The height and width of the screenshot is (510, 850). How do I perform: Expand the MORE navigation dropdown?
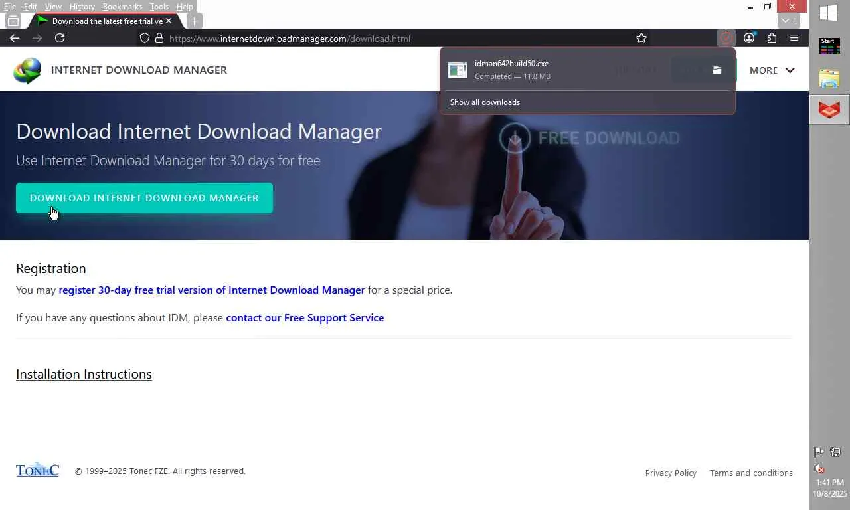(x=772, y=70)
